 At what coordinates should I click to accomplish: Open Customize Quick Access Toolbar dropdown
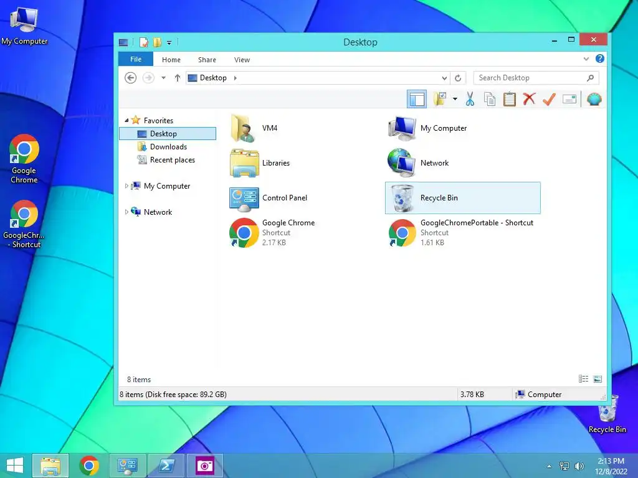(x=169, y=42)
